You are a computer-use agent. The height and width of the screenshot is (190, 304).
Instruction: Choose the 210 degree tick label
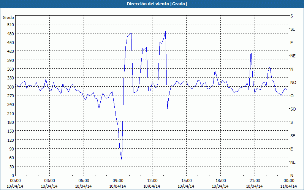[x=11, y=113]
